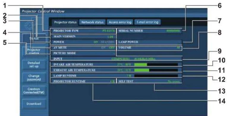The width and height of the screenshot is (227, 116).
Task: Click the POWER status row
Action: tap(83, 42)
